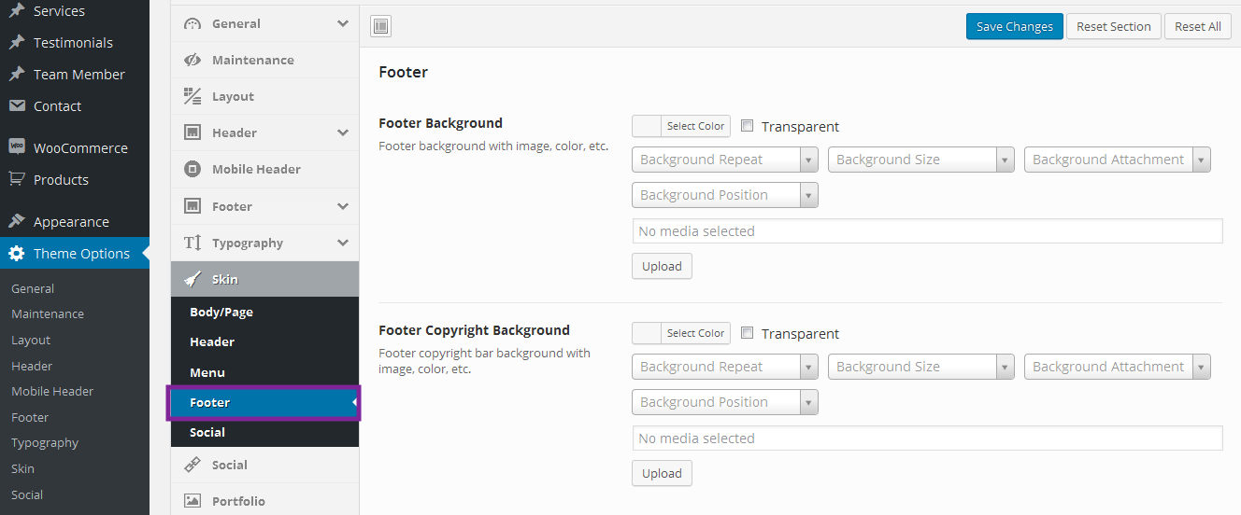Image resolution: width=1241 pixels, height=515 pixels.
Task: Open Footer Background's Background Repeat dropdown
Action: [x=725, y=160]
